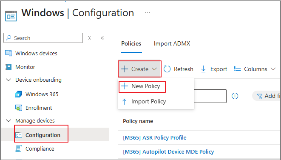
Task: Switch to the Import ADMX tab
Action: pyautogui.click(x=172, y=43)
